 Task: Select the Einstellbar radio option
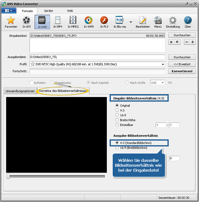117,125
